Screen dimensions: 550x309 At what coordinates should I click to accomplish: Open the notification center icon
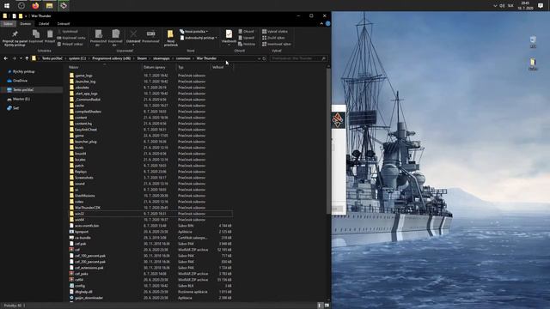[541, 6]
